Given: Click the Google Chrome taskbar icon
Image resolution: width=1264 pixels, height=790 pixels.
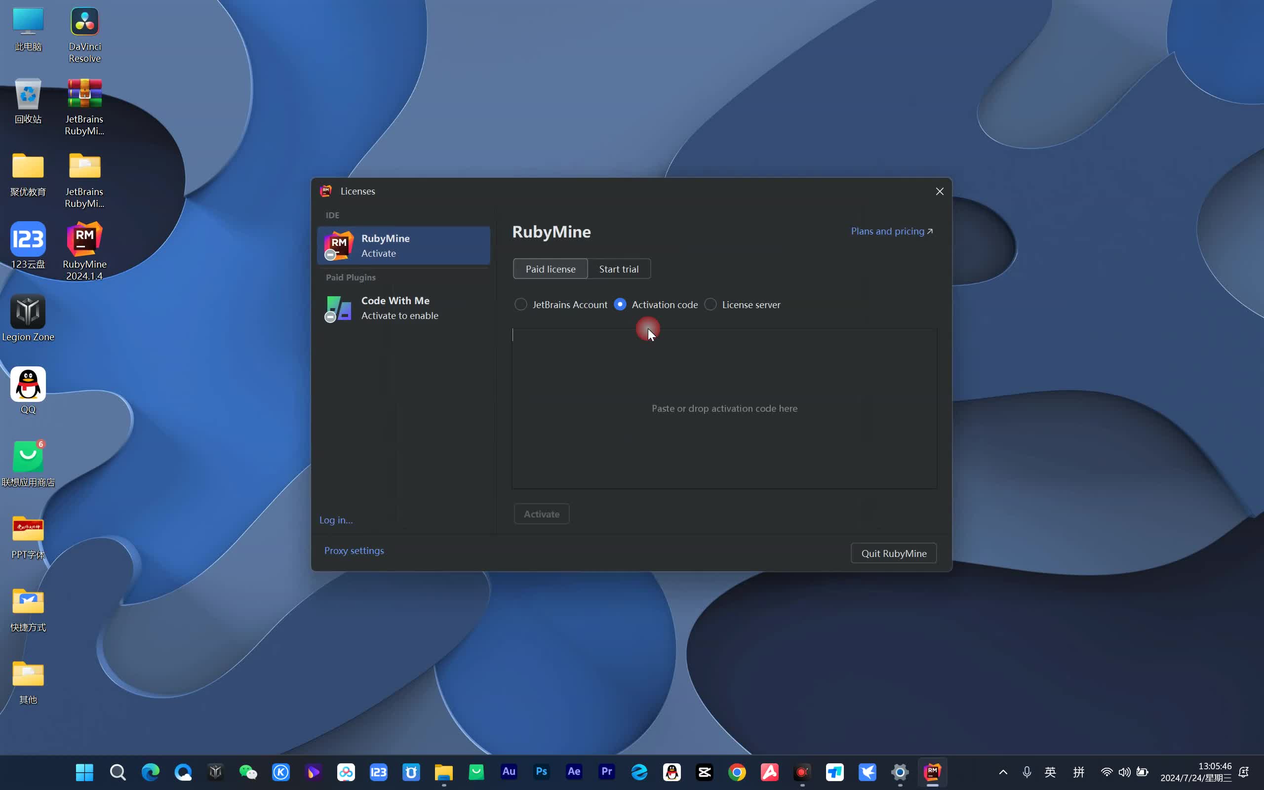Looking at the screenshot, I should click(x=737, y=772).
